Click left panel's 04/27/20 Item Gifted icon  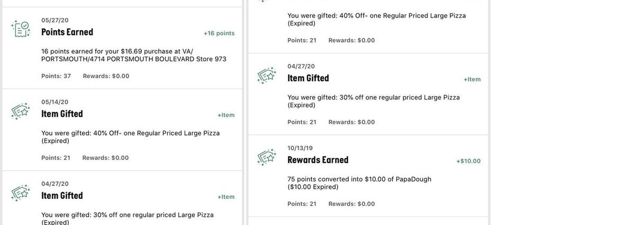click(21, 193)
